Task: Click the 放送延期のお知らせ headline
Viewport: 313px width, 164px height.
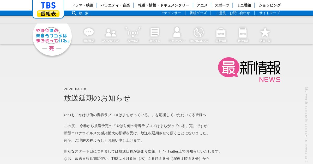Action: click(x=97, y=98)
